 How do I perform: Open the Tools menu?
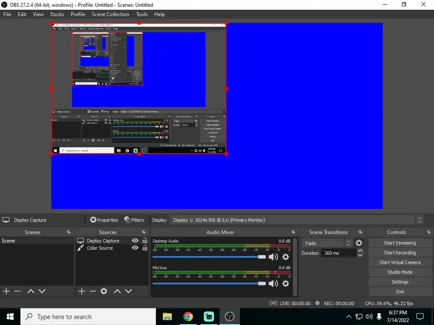click(x=142, y=14)
